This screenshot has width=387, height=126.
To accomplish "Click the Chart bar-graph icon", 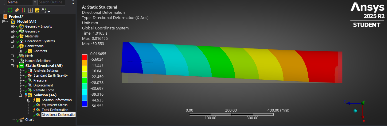I will point(21,120).
